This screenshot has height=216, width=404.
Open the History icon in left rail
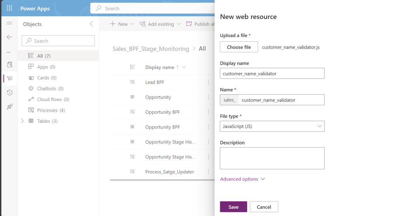pyautogui.click(x=9, y=92)
